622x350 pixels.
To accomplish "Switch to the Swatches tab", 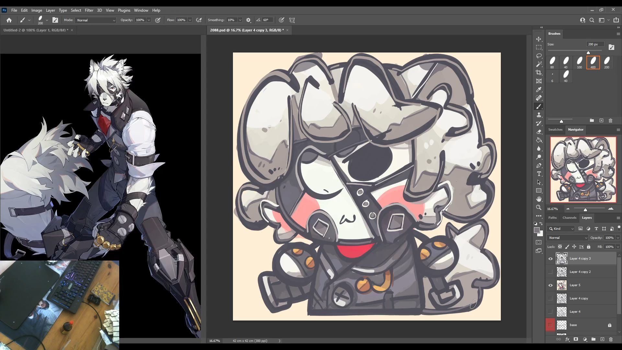I will (x=555, y=130).
